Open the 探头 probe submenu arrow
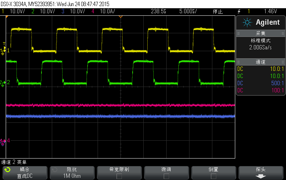The image size is (286, 180). coord(261,176)
